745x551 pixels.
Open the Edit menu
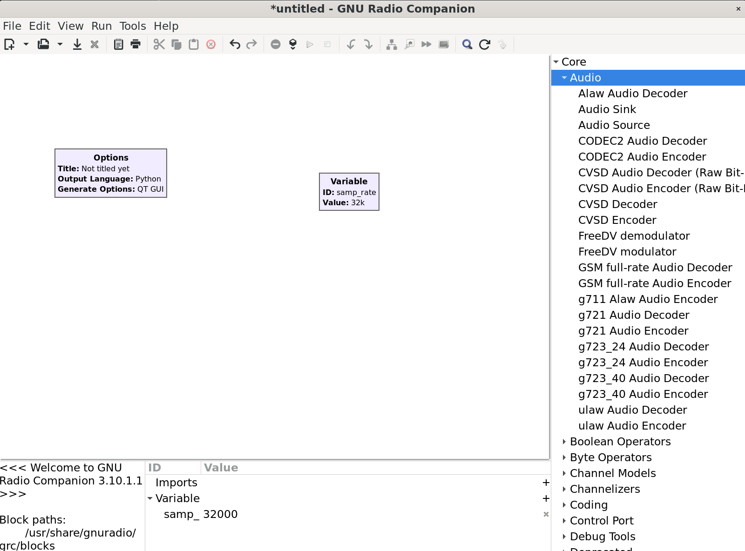click(40, 26)
